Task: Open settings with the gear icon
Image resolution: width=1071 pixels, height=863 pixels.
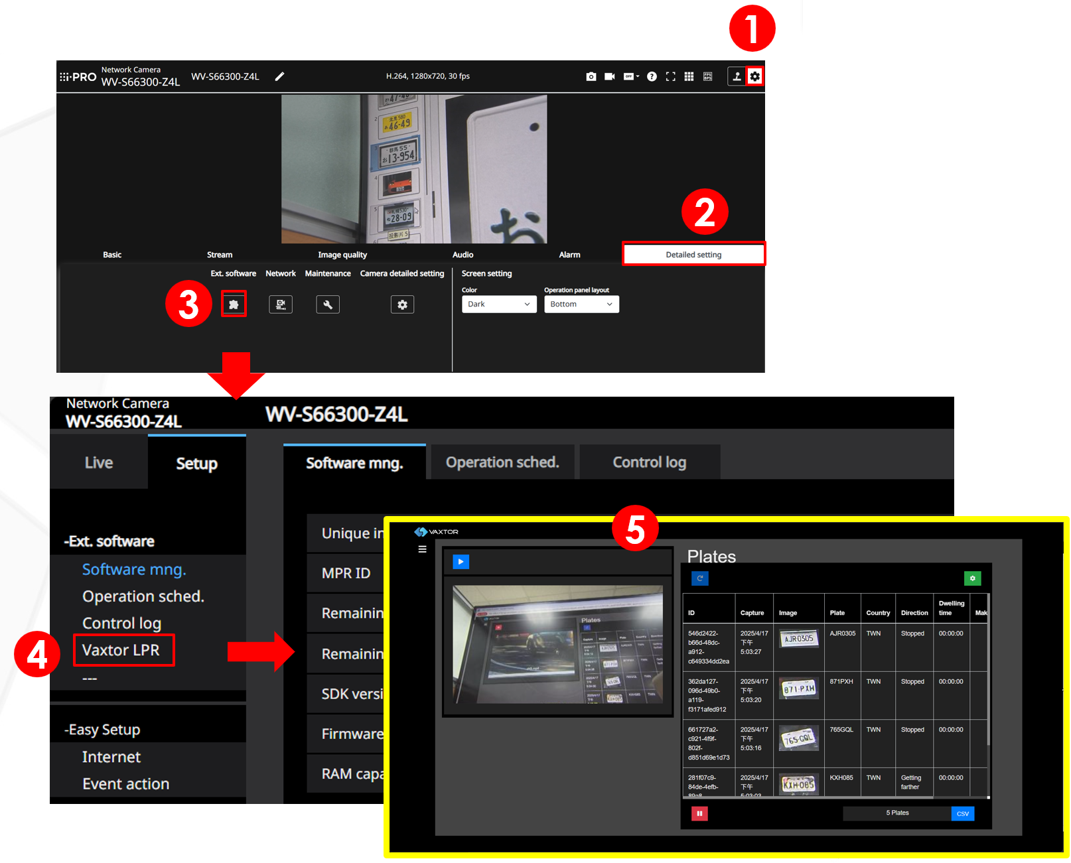Action: pos(755,77)
